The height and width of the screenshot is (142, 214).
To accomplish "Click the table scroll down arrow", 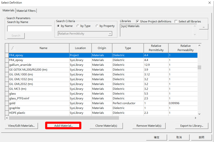I will 200,114.
